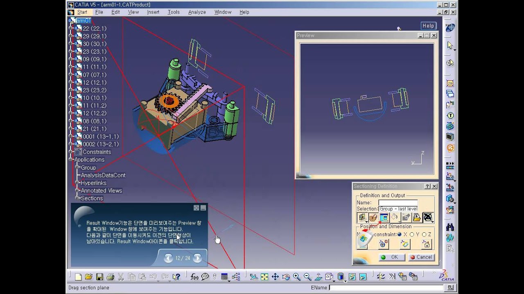
Task: Click the Fly Mode airplane icon
Action: (254, 277)
